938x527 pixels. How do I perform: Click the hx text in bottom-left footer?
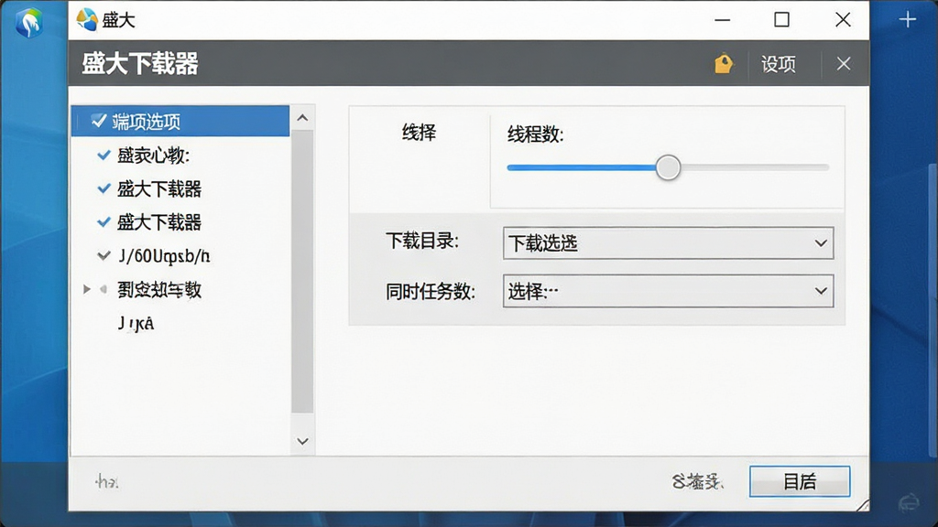click(x=106, y=481)
